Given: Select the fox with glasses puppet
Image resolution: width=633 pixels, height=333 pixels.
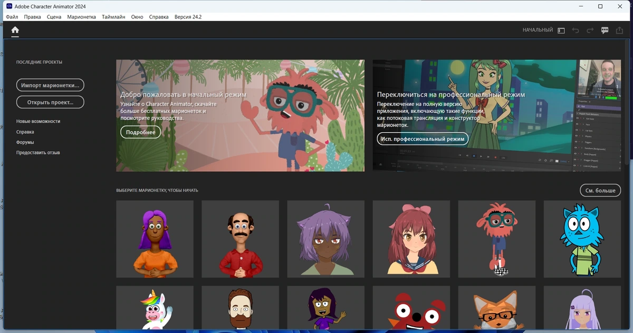Looking at the screenshot, I should [496, 308].
